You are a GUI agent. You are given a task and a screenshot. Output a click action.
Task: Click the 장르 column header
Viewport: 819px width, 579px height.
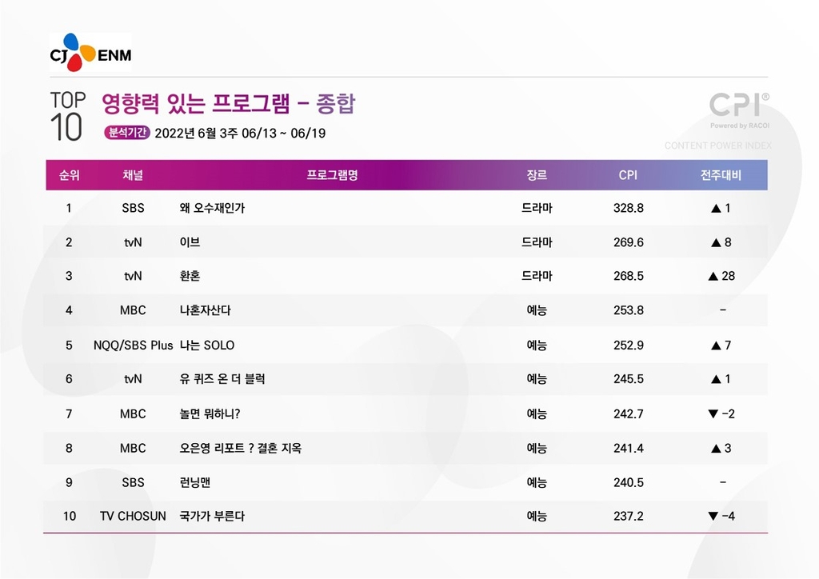(x=537, y=175)
